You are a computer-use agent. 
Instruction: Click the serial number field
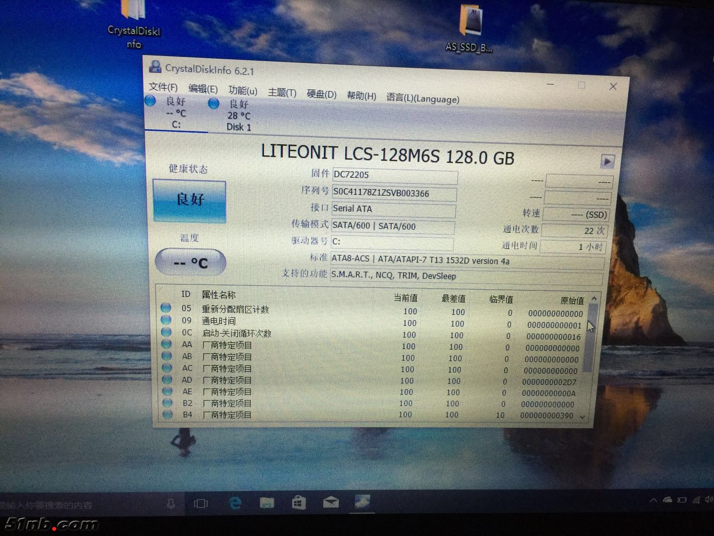click(x=394, y=193)
